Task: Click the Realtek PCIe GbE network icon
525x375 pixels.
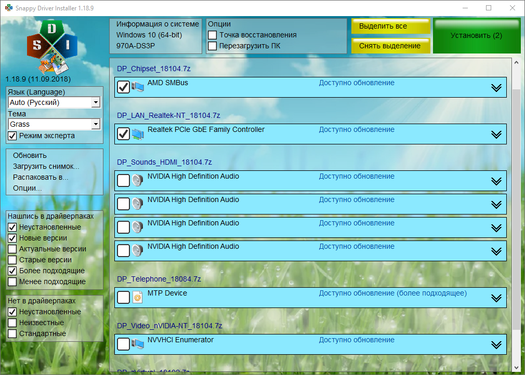Action: tap(138, 134)
